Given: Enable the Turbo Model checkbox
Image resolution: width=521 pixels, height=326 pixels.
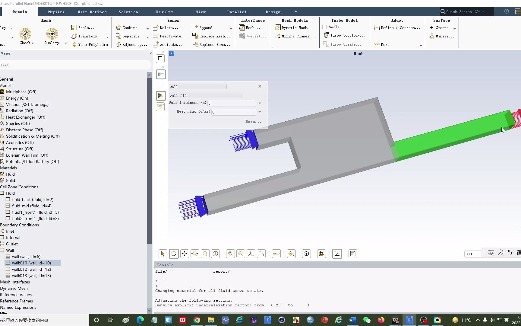Looking at the screenshot, I should [x=324, y=27].
